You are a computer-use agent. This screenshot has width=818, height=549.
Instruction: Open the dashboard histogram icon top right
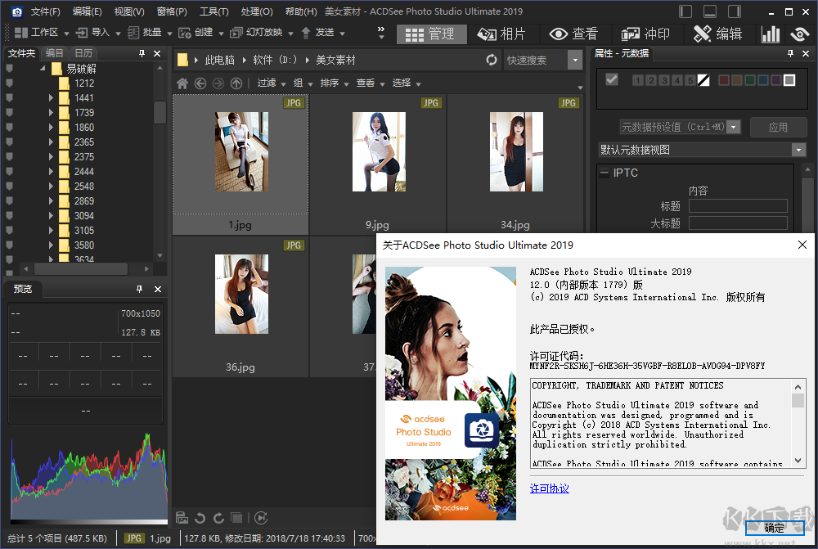pyautogui.click(x=772, y=34)
